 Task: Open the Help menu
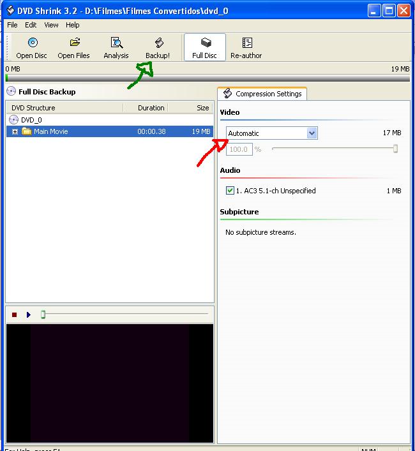pyautogui.click(x=73, y=25)
